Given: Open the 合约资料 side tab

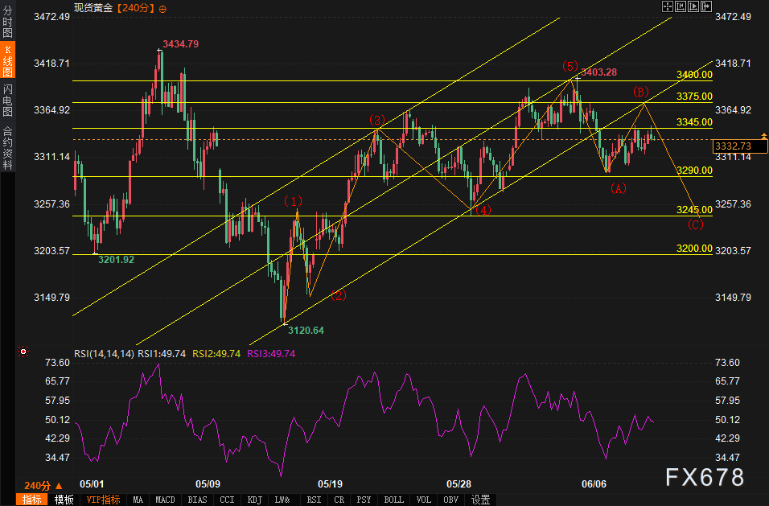Looking at the screenshot, I should (7, 147).
